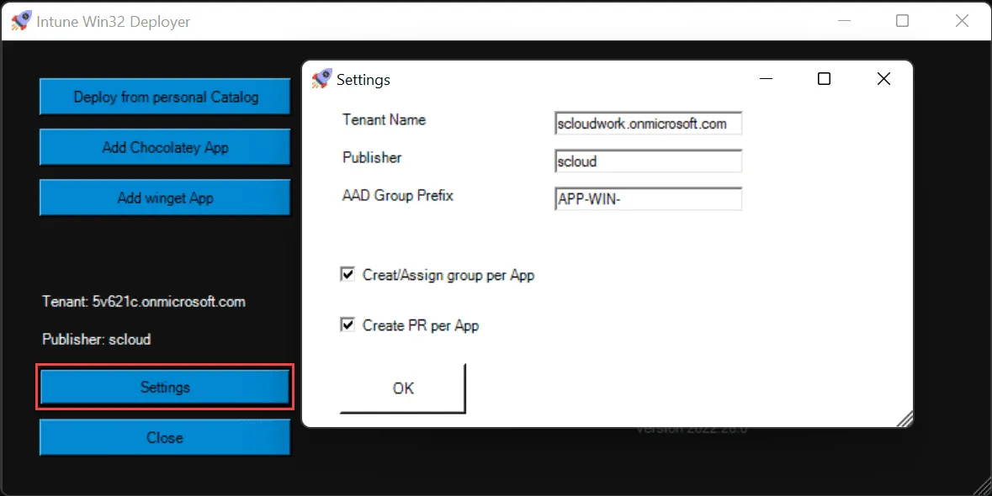The image size is (992, 496).
Task: Toggle Create PR per App checkbox
Action: pyautogui.click(x=347, y=325)
